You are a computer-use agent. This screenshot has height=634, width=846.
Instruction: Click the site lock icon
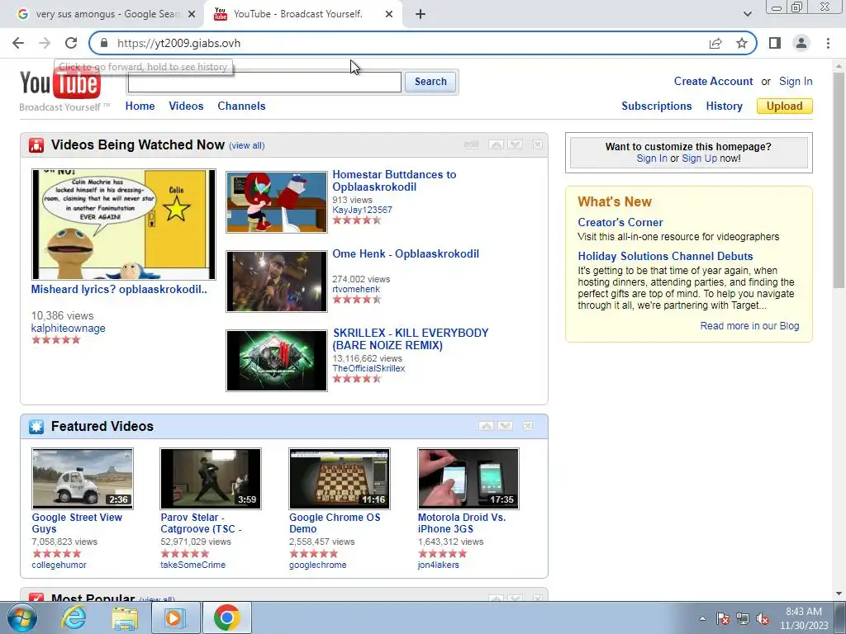[104, 43]
